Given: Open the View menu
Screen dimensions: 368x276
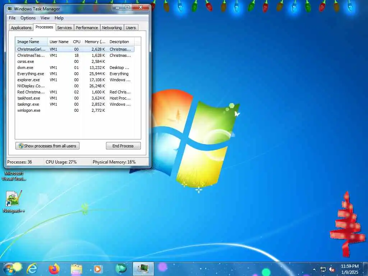Looking at the screenshot, I should [x=45, y=18].
